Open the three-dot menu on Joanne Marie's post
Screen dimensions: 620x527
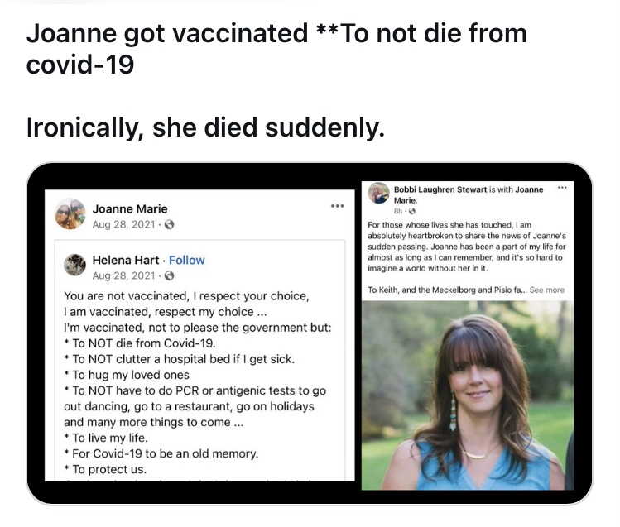point(337,204)
